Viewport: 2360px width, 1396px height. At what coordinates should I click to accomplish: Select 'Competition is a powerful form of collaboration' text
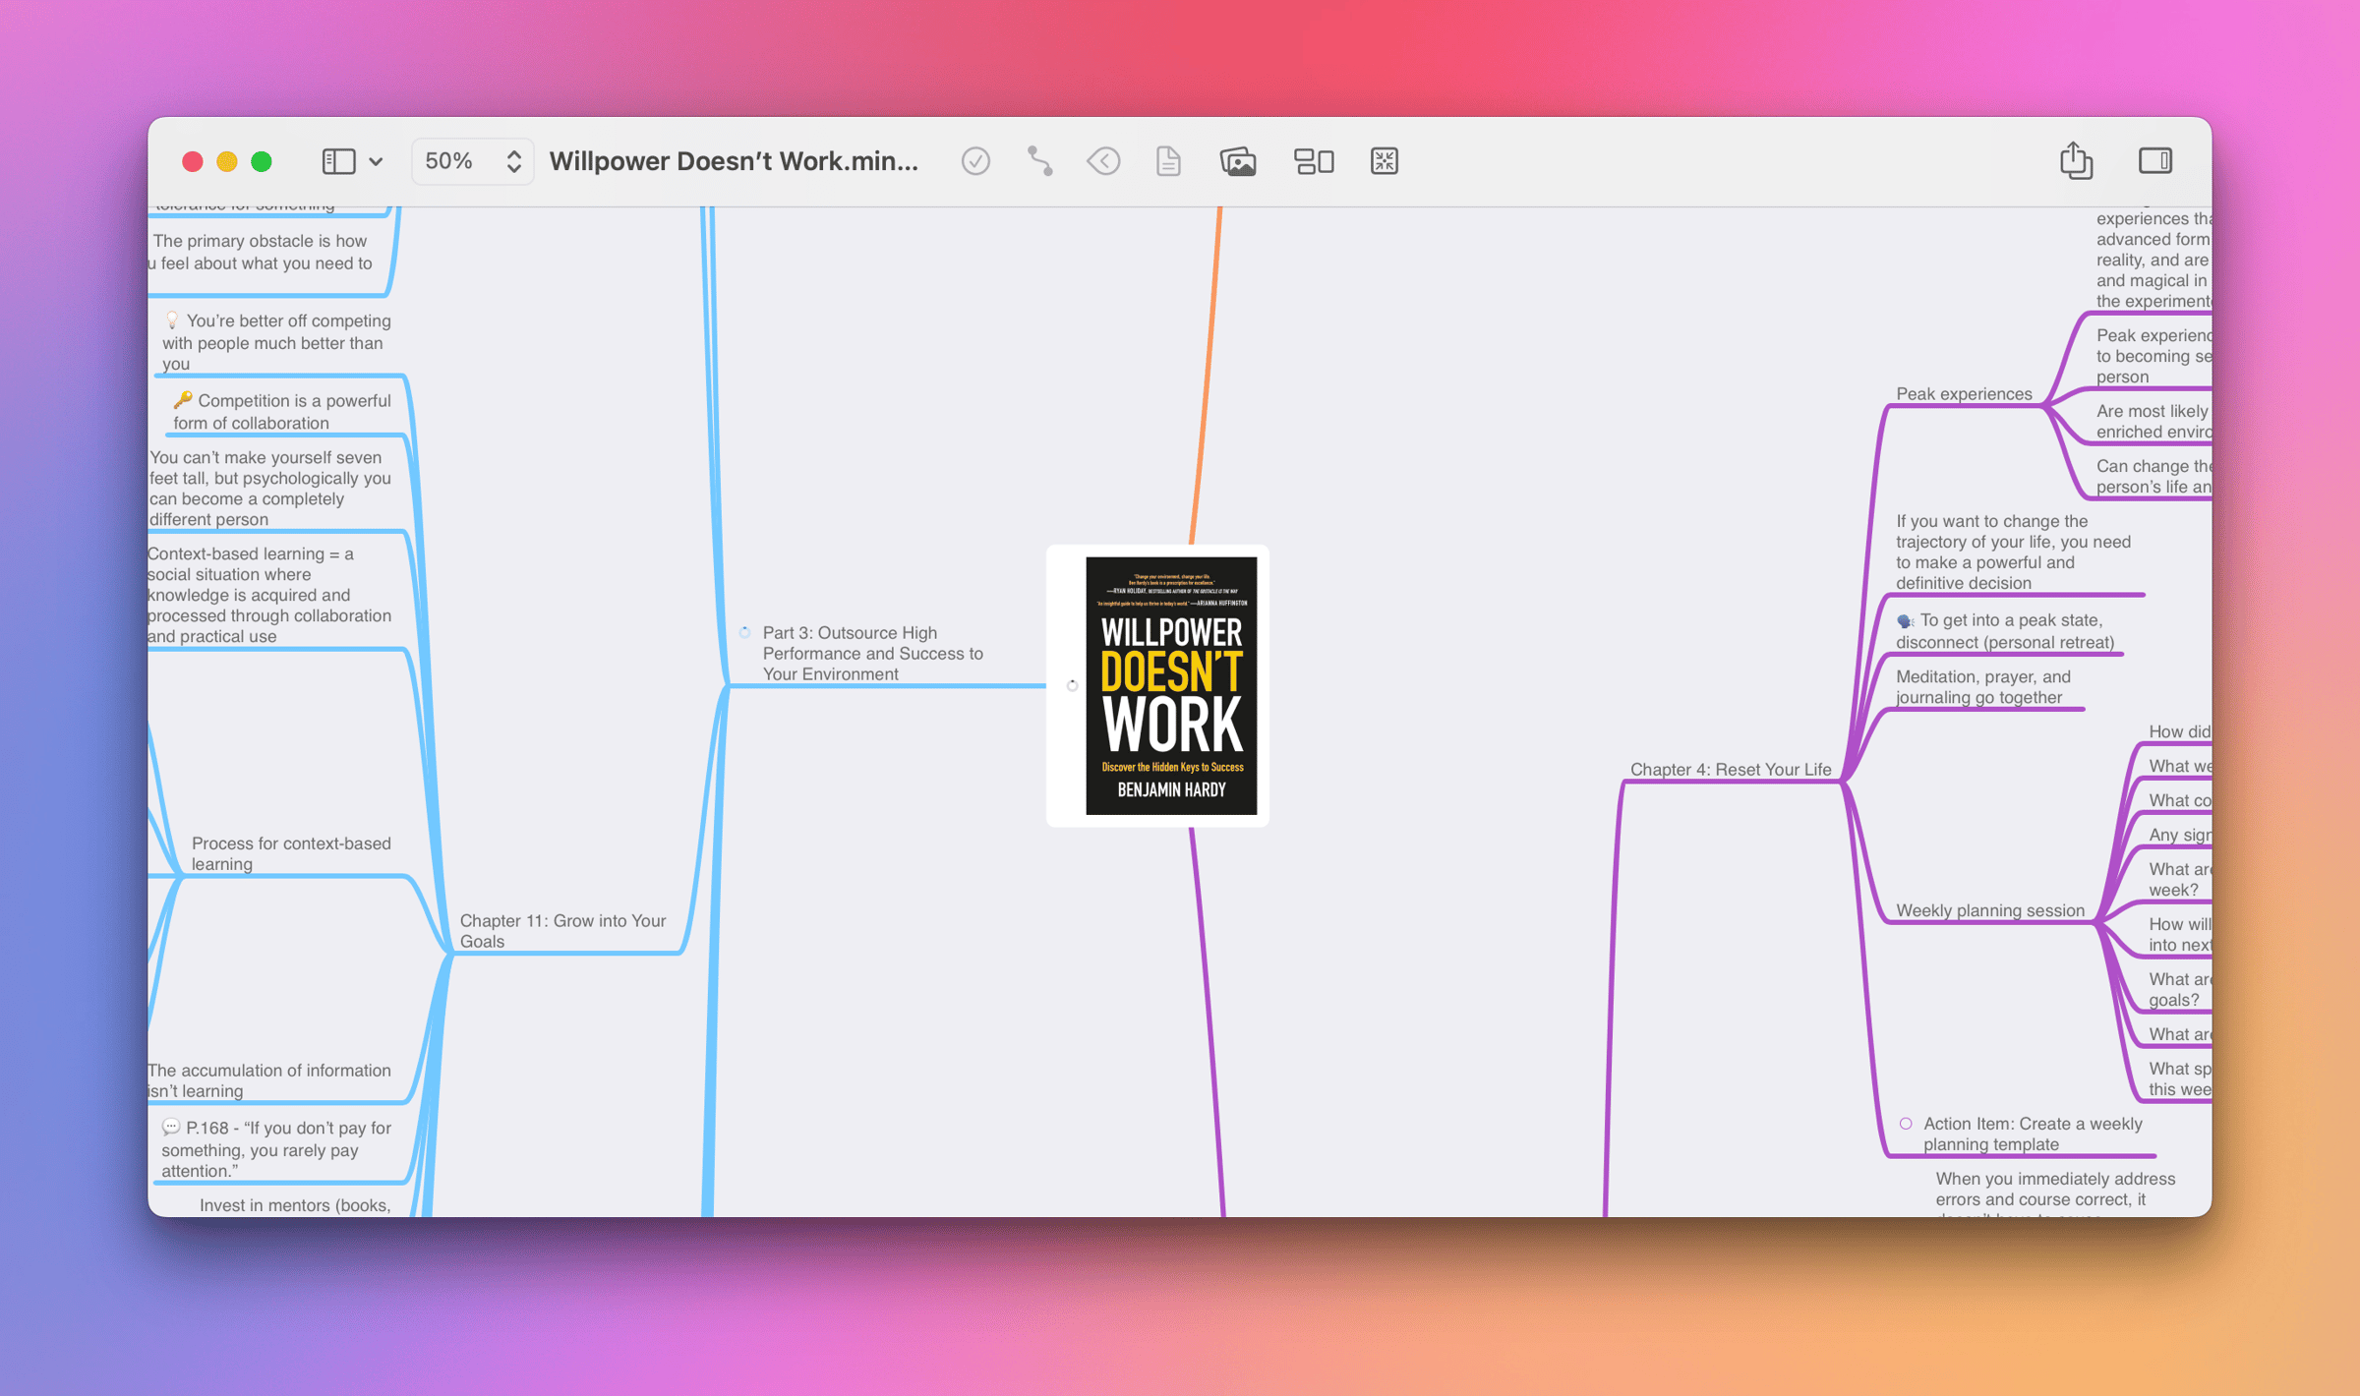[x=282, y=412]
